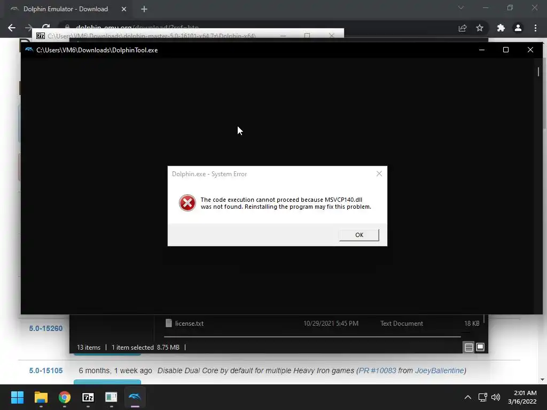This screenshot has height=410, width=547.
Task: Select license.txt in the file explorer
Action: [x=189, y=324]
